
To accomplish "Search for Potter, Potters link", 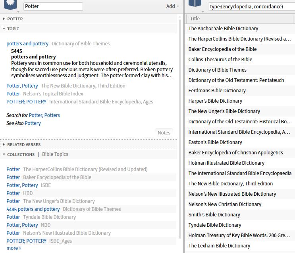I will coord(44,115).
